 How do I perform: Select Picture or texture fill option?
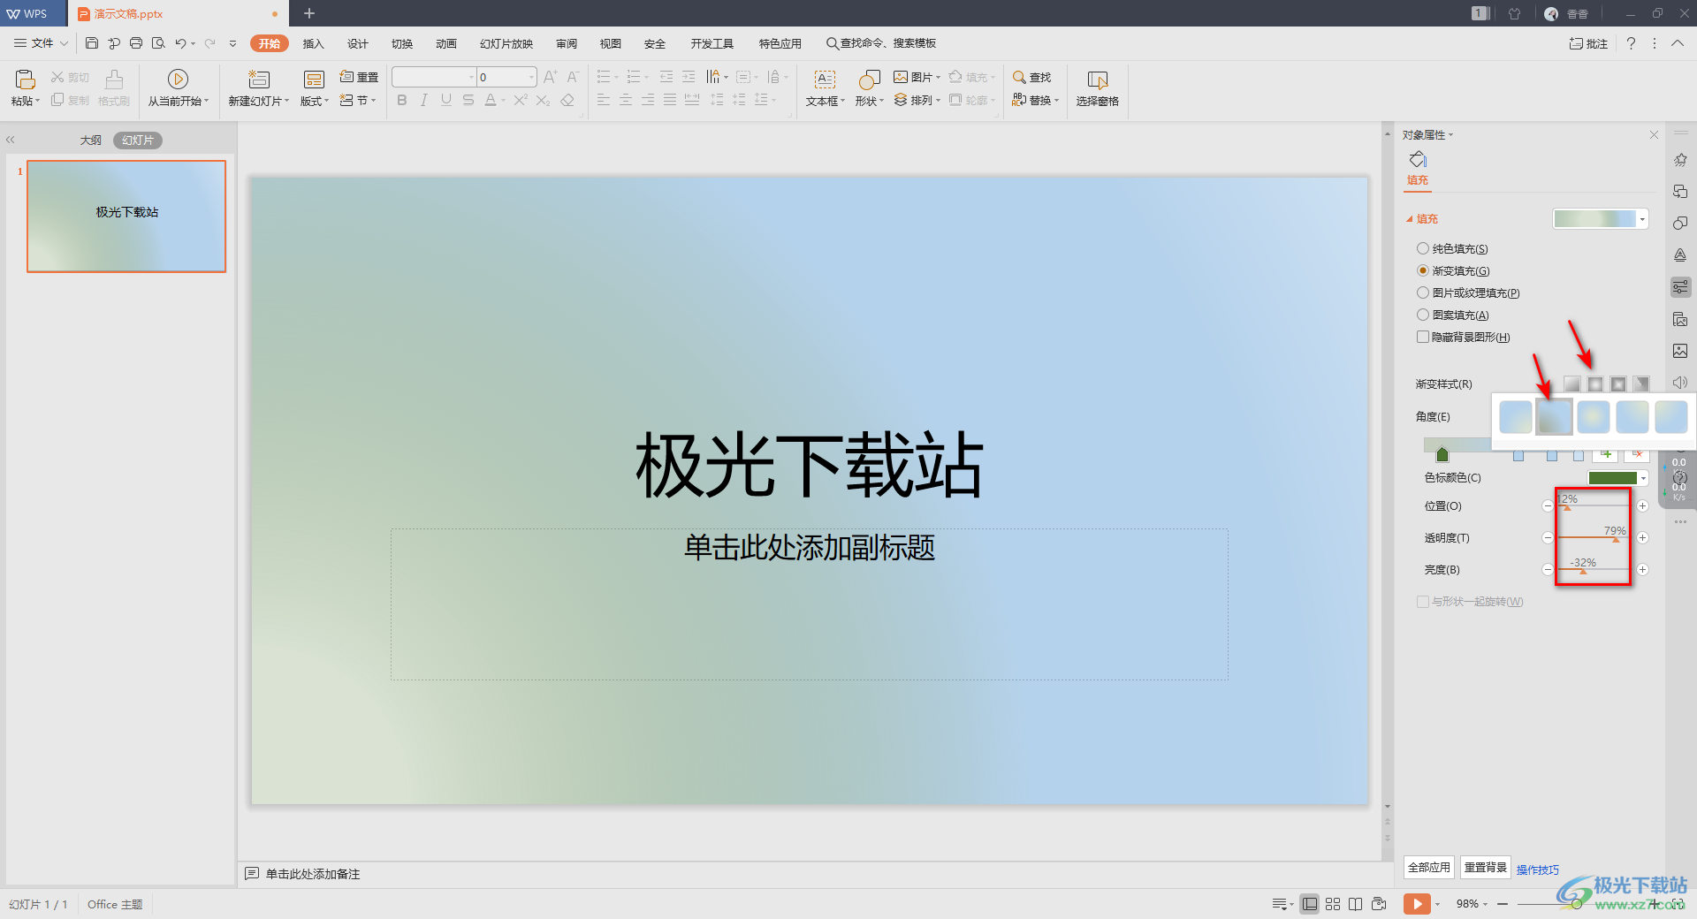pyautogui.click(x=1468, y=293)
